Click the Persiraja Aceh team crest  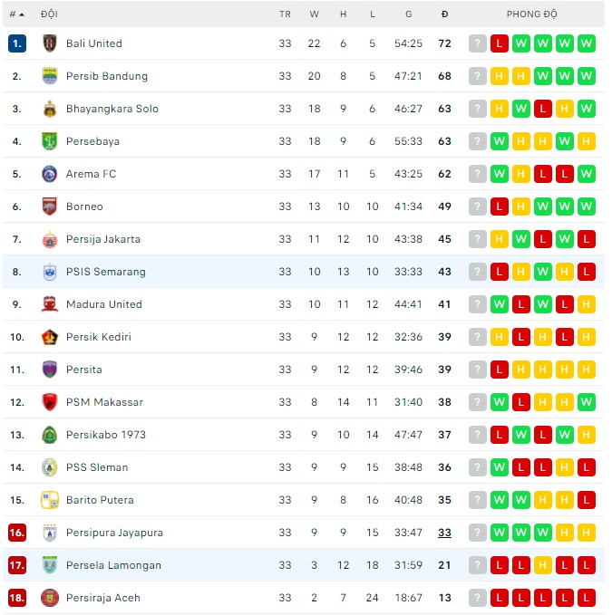pyautogui.click(x=50, y=598)
